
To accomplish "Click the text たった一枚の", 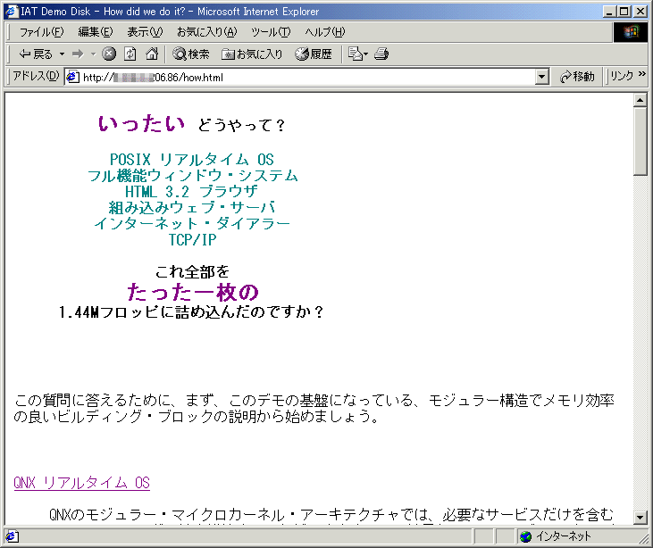I will pyautogui.click(x=193, y=292).
